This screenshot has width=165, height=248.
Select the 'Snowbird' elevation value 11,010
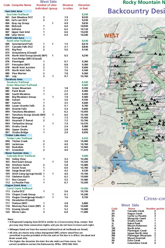(84, 150)
